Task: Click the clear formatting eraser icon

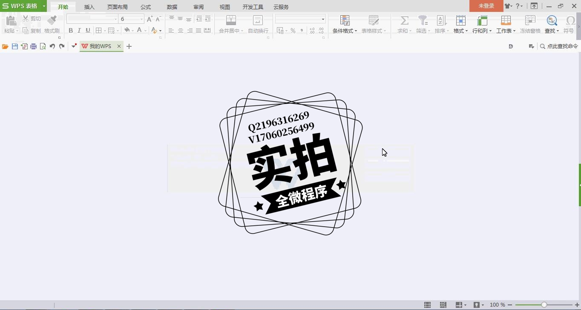Action: point(154,31)
